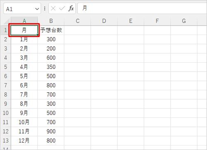Click the three-dot formula bar handle

click(45, 9)
